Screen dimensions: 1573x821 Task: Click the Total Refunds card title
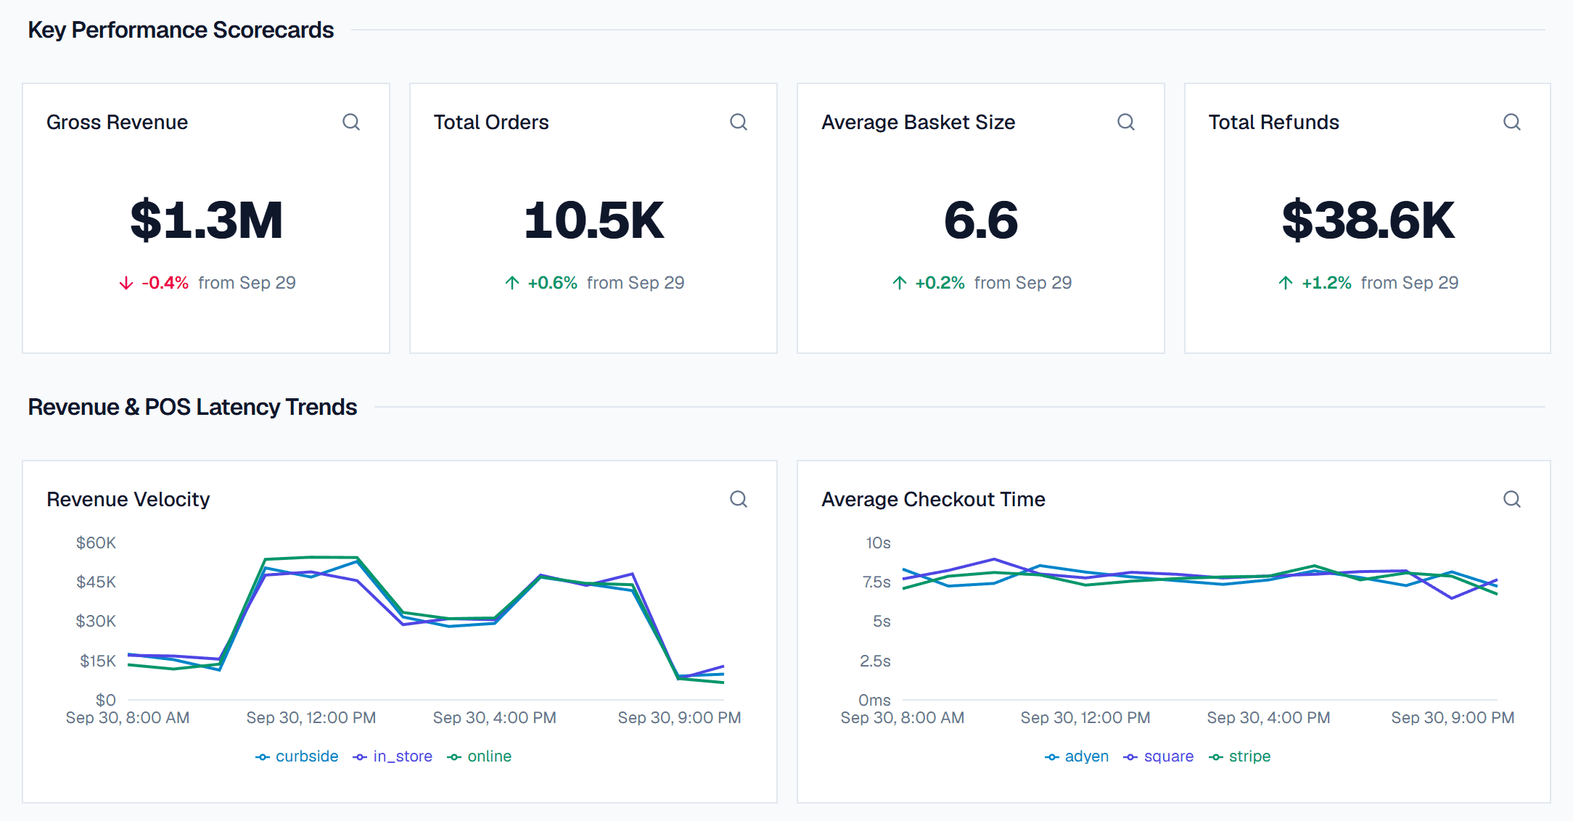tap(1273, 123)
